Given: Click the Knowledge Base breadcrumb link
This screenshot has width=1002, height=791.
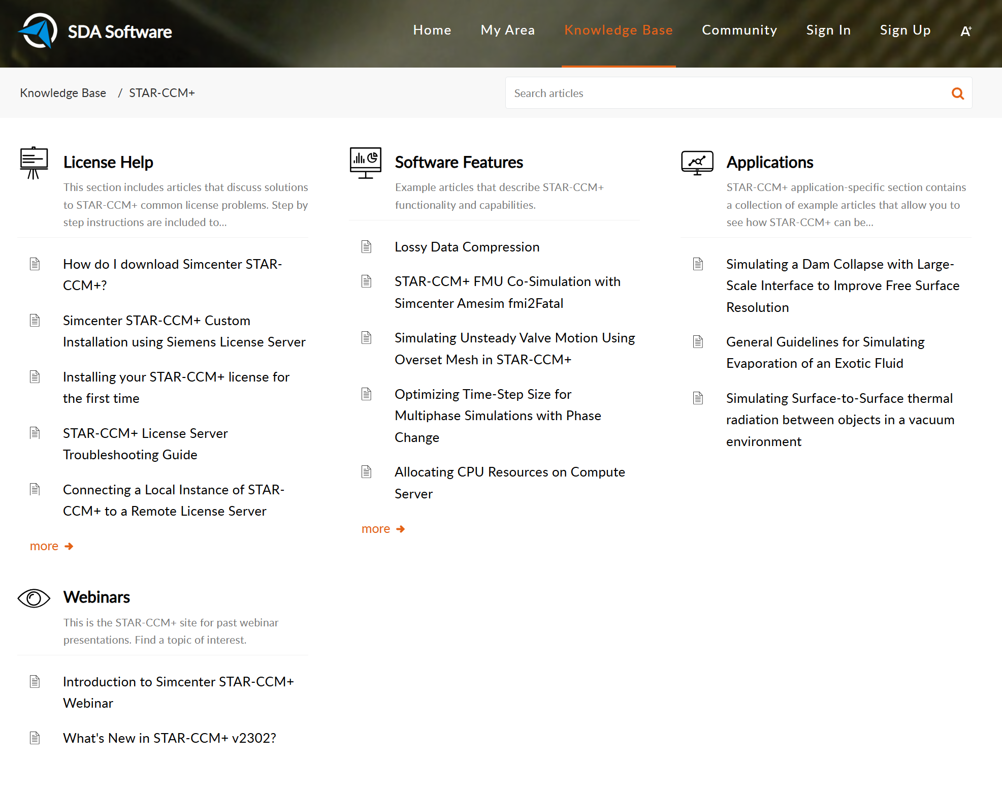Looking at the screenshot, I should (x=63, y=92).
